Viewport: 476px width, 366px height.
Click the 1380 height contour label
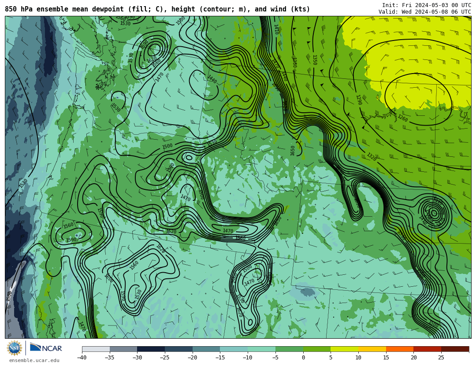(x=294, y=62)
